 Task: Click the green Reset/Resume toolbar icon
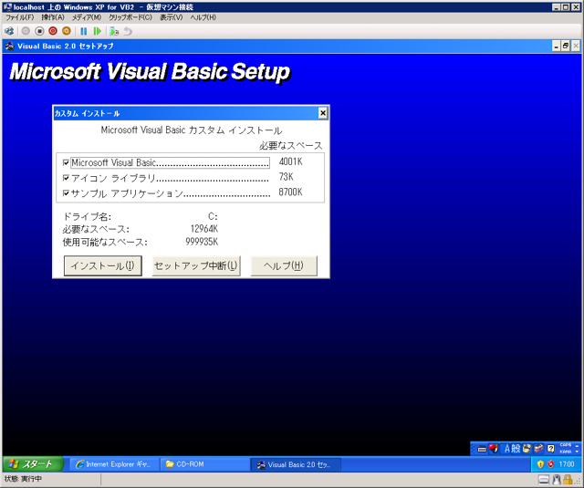click(x=98, y=31)
